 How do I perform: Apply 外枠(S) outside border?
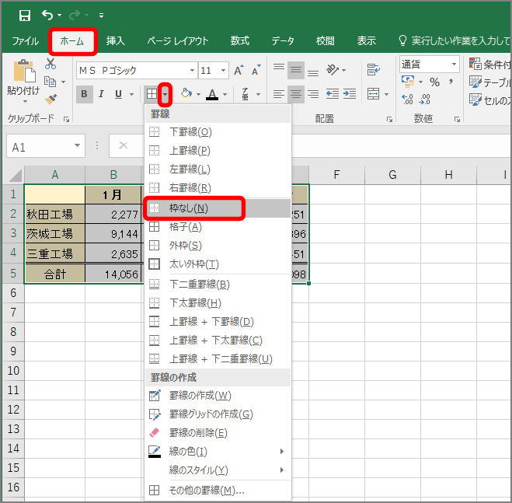218,246
